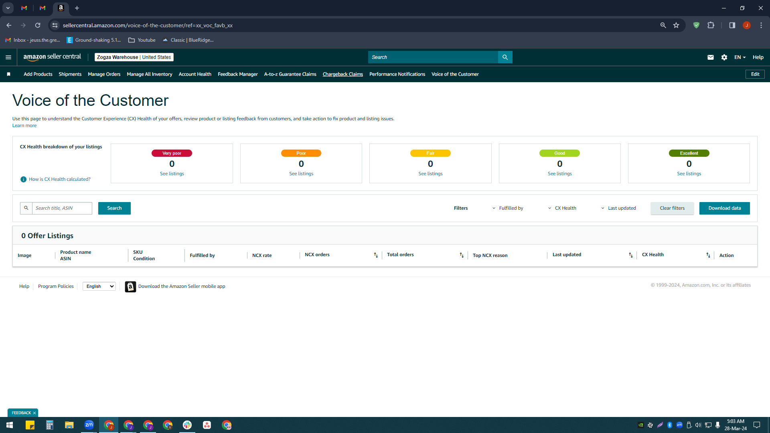Expand the Last updated filter dropdown
The width and height of the screenshot is (770, 433).
tap(618, 208)
